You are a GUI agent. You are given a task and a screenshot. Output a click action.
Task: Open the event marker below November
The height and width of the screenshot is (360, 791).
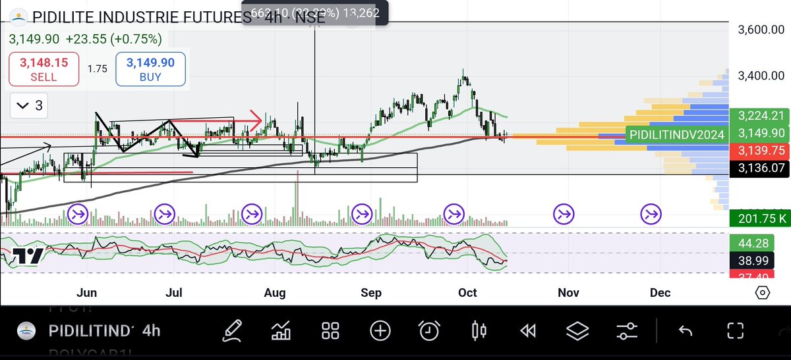tap(564, 214)
